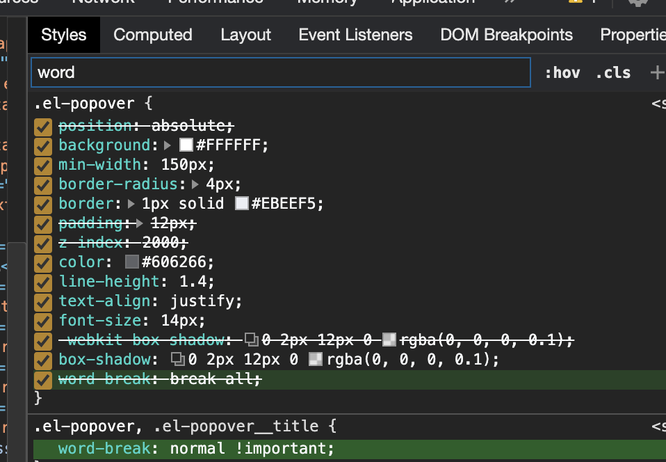The height and width of the screenshot is (462, 666).
Task: Open shadow editor icon for box-shadow
Action: pos(178,359)
